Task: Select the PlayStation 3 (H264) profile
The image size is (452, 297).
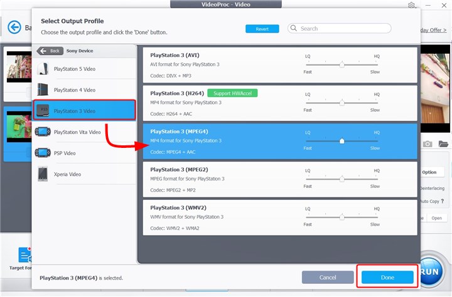Action: point(280,103)
